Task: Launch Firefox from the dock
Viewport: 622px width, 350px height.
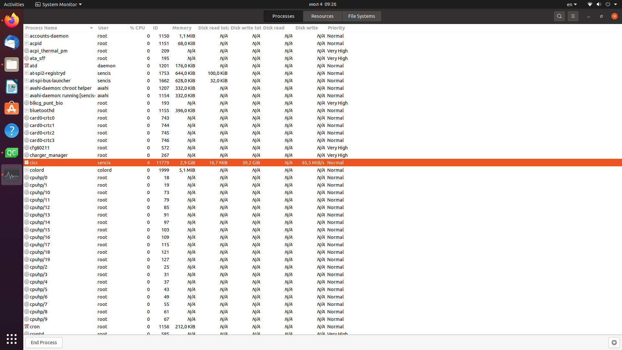Action: [12, 21]
